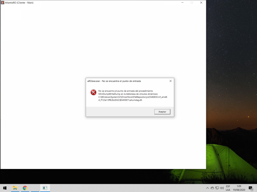The image size is (257, 192).
Task: Click the Aceptar button in the error dialog
Action: click(162, 112)
